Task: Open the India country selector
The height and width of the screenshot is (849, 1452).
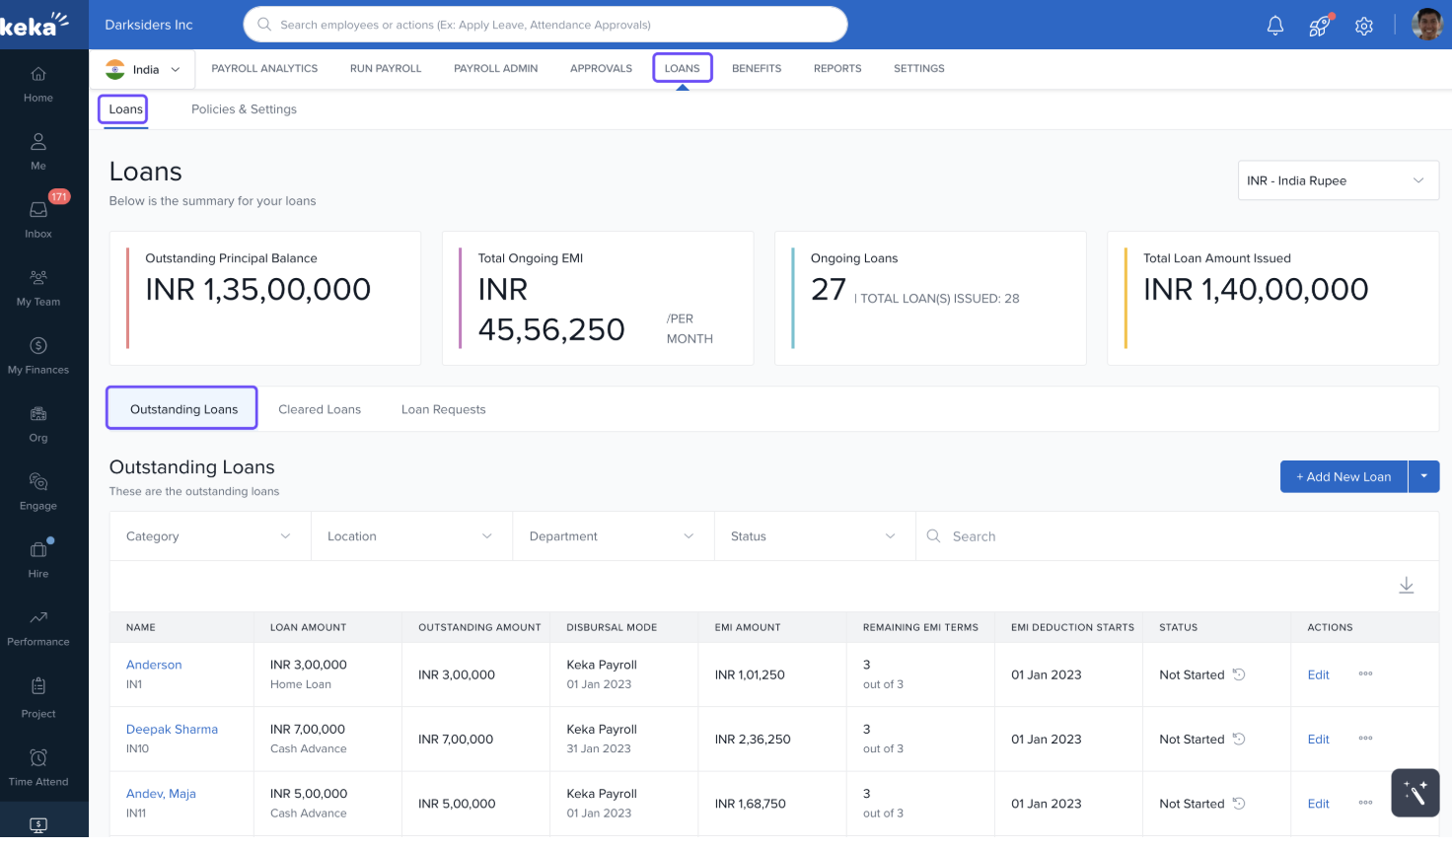Action: (x=144, y=69)
